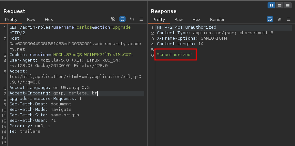Show non-printable \n characters in Request
Viewport: 295px width, 146px height.
click(x=132, y=19)
